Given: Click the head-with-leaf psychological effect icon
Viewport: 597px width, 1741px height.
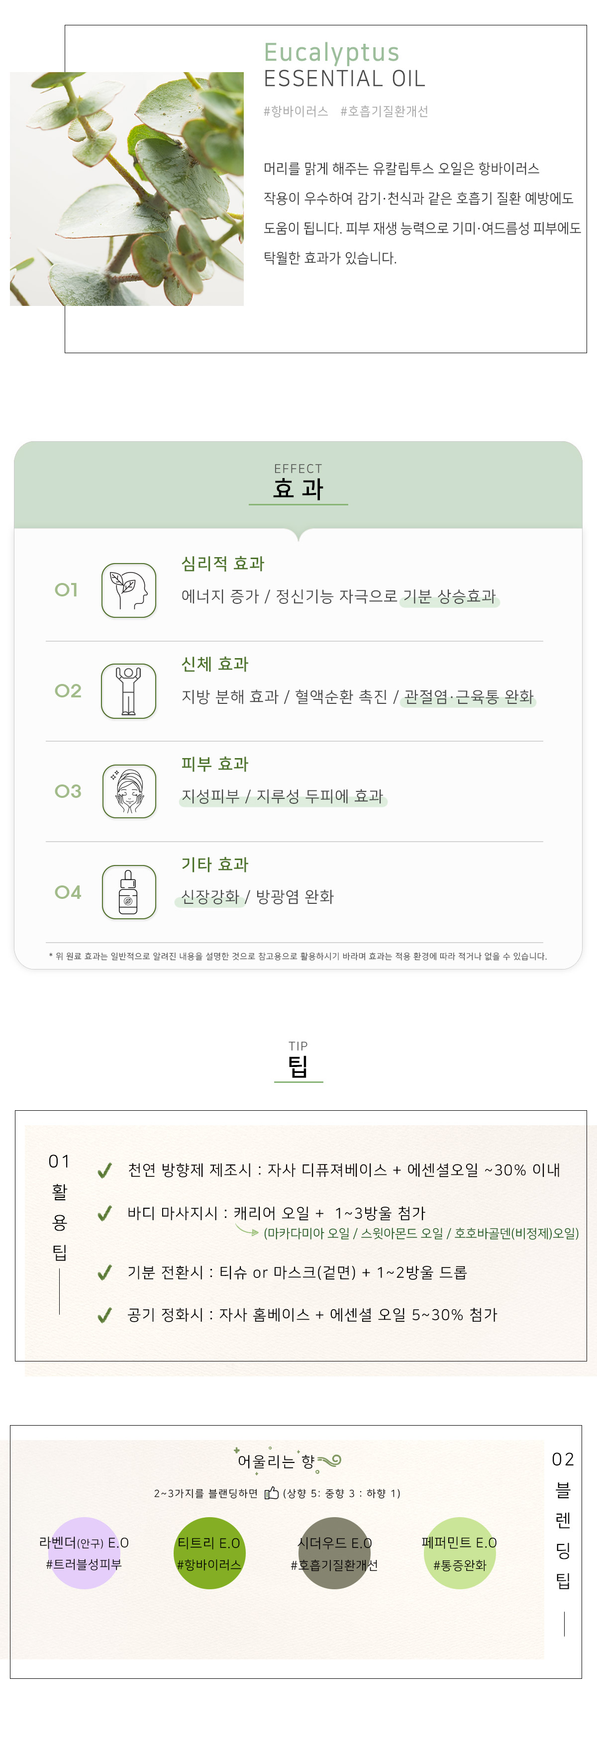Looking at the screenshot, I should (128, 589).
